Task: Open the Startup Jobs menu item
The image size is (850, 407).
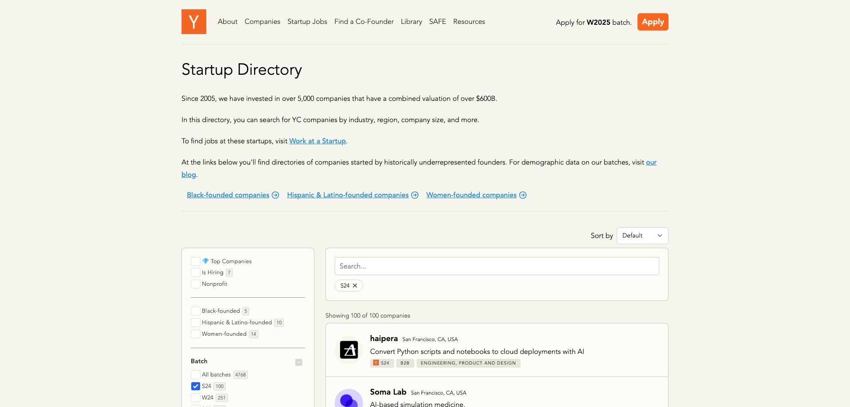Action: 307,21
